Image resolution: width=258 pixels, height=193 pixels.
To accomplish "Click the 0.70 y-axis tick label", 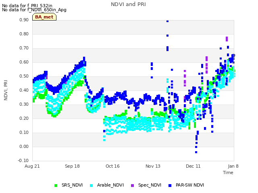I will tap(24, 48).
